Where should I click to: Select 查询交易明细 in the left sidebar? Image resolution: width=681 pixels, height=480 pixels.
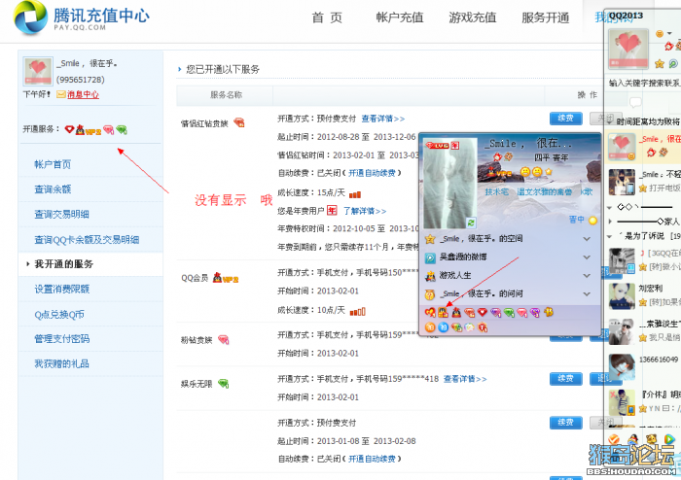(x=61, y=214)
